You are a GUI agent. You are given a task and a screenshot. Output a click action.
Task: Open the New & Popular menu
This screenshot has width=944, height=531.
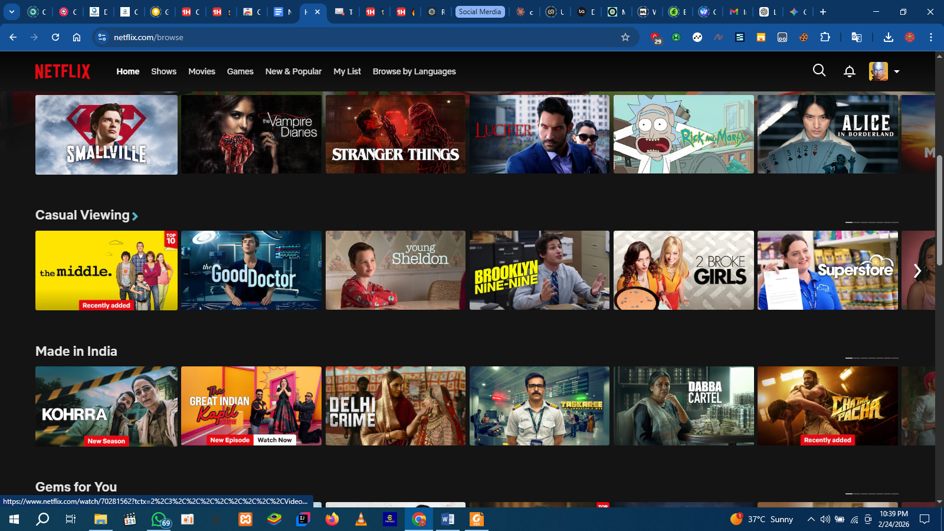tap(293, 71)
